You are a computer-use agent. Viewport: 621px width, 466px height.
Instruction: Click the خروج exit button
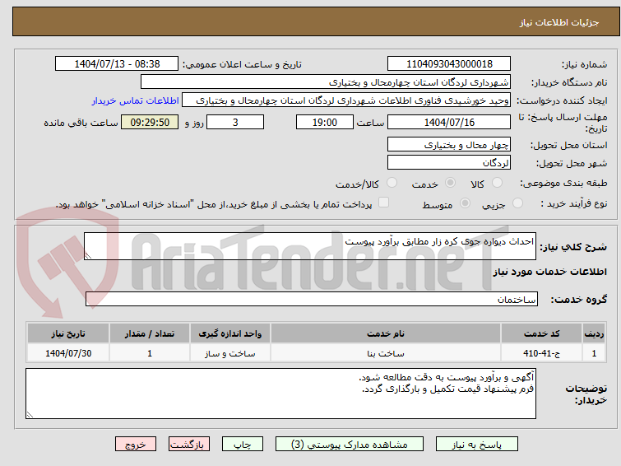pos(136,445)
